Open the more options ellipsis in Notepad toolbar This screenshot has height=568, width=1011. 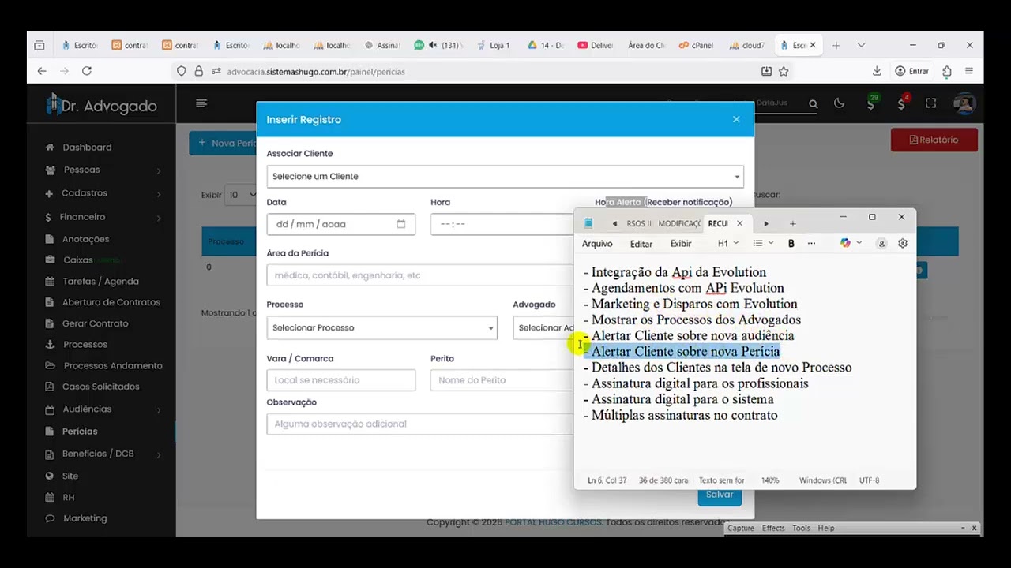[x=811, y=244]
